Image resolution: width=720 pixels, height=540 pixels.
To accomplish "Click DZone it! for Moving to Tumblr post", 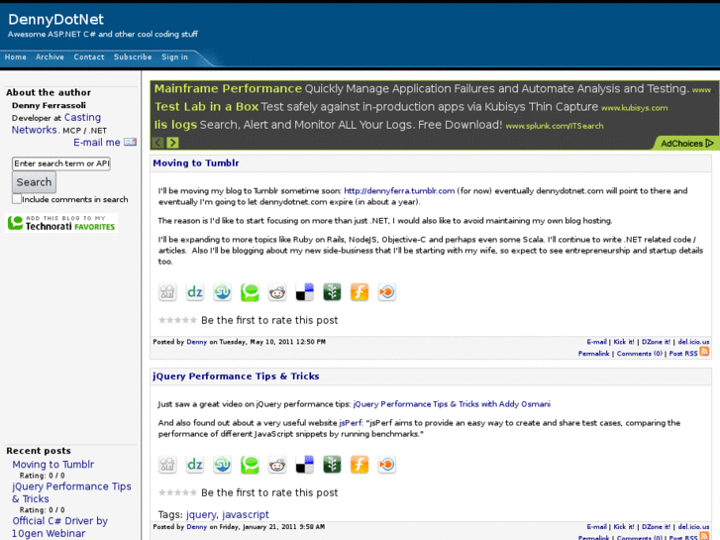I will (x=656, y=342).
